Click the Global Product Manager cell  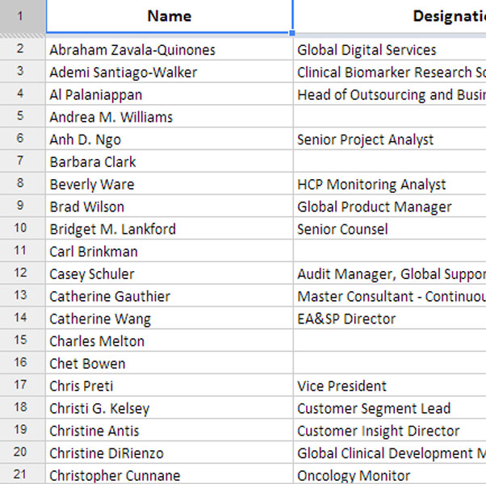(375, 207)
